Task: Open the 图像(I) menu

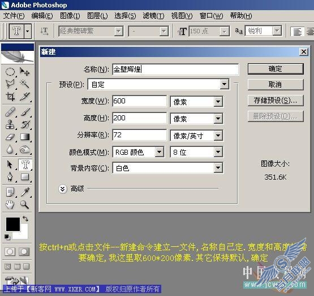Action: pyautogui.click(x=70, y=16)
